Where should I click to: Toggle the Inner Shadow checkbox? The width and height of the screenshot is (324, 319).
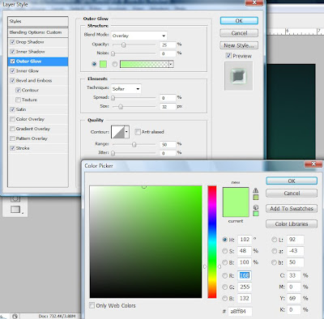point(12,52)
